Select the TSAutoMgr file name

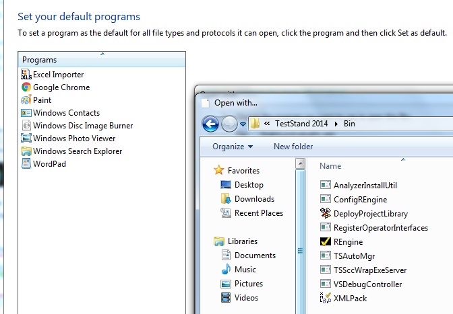click(354, 256)
